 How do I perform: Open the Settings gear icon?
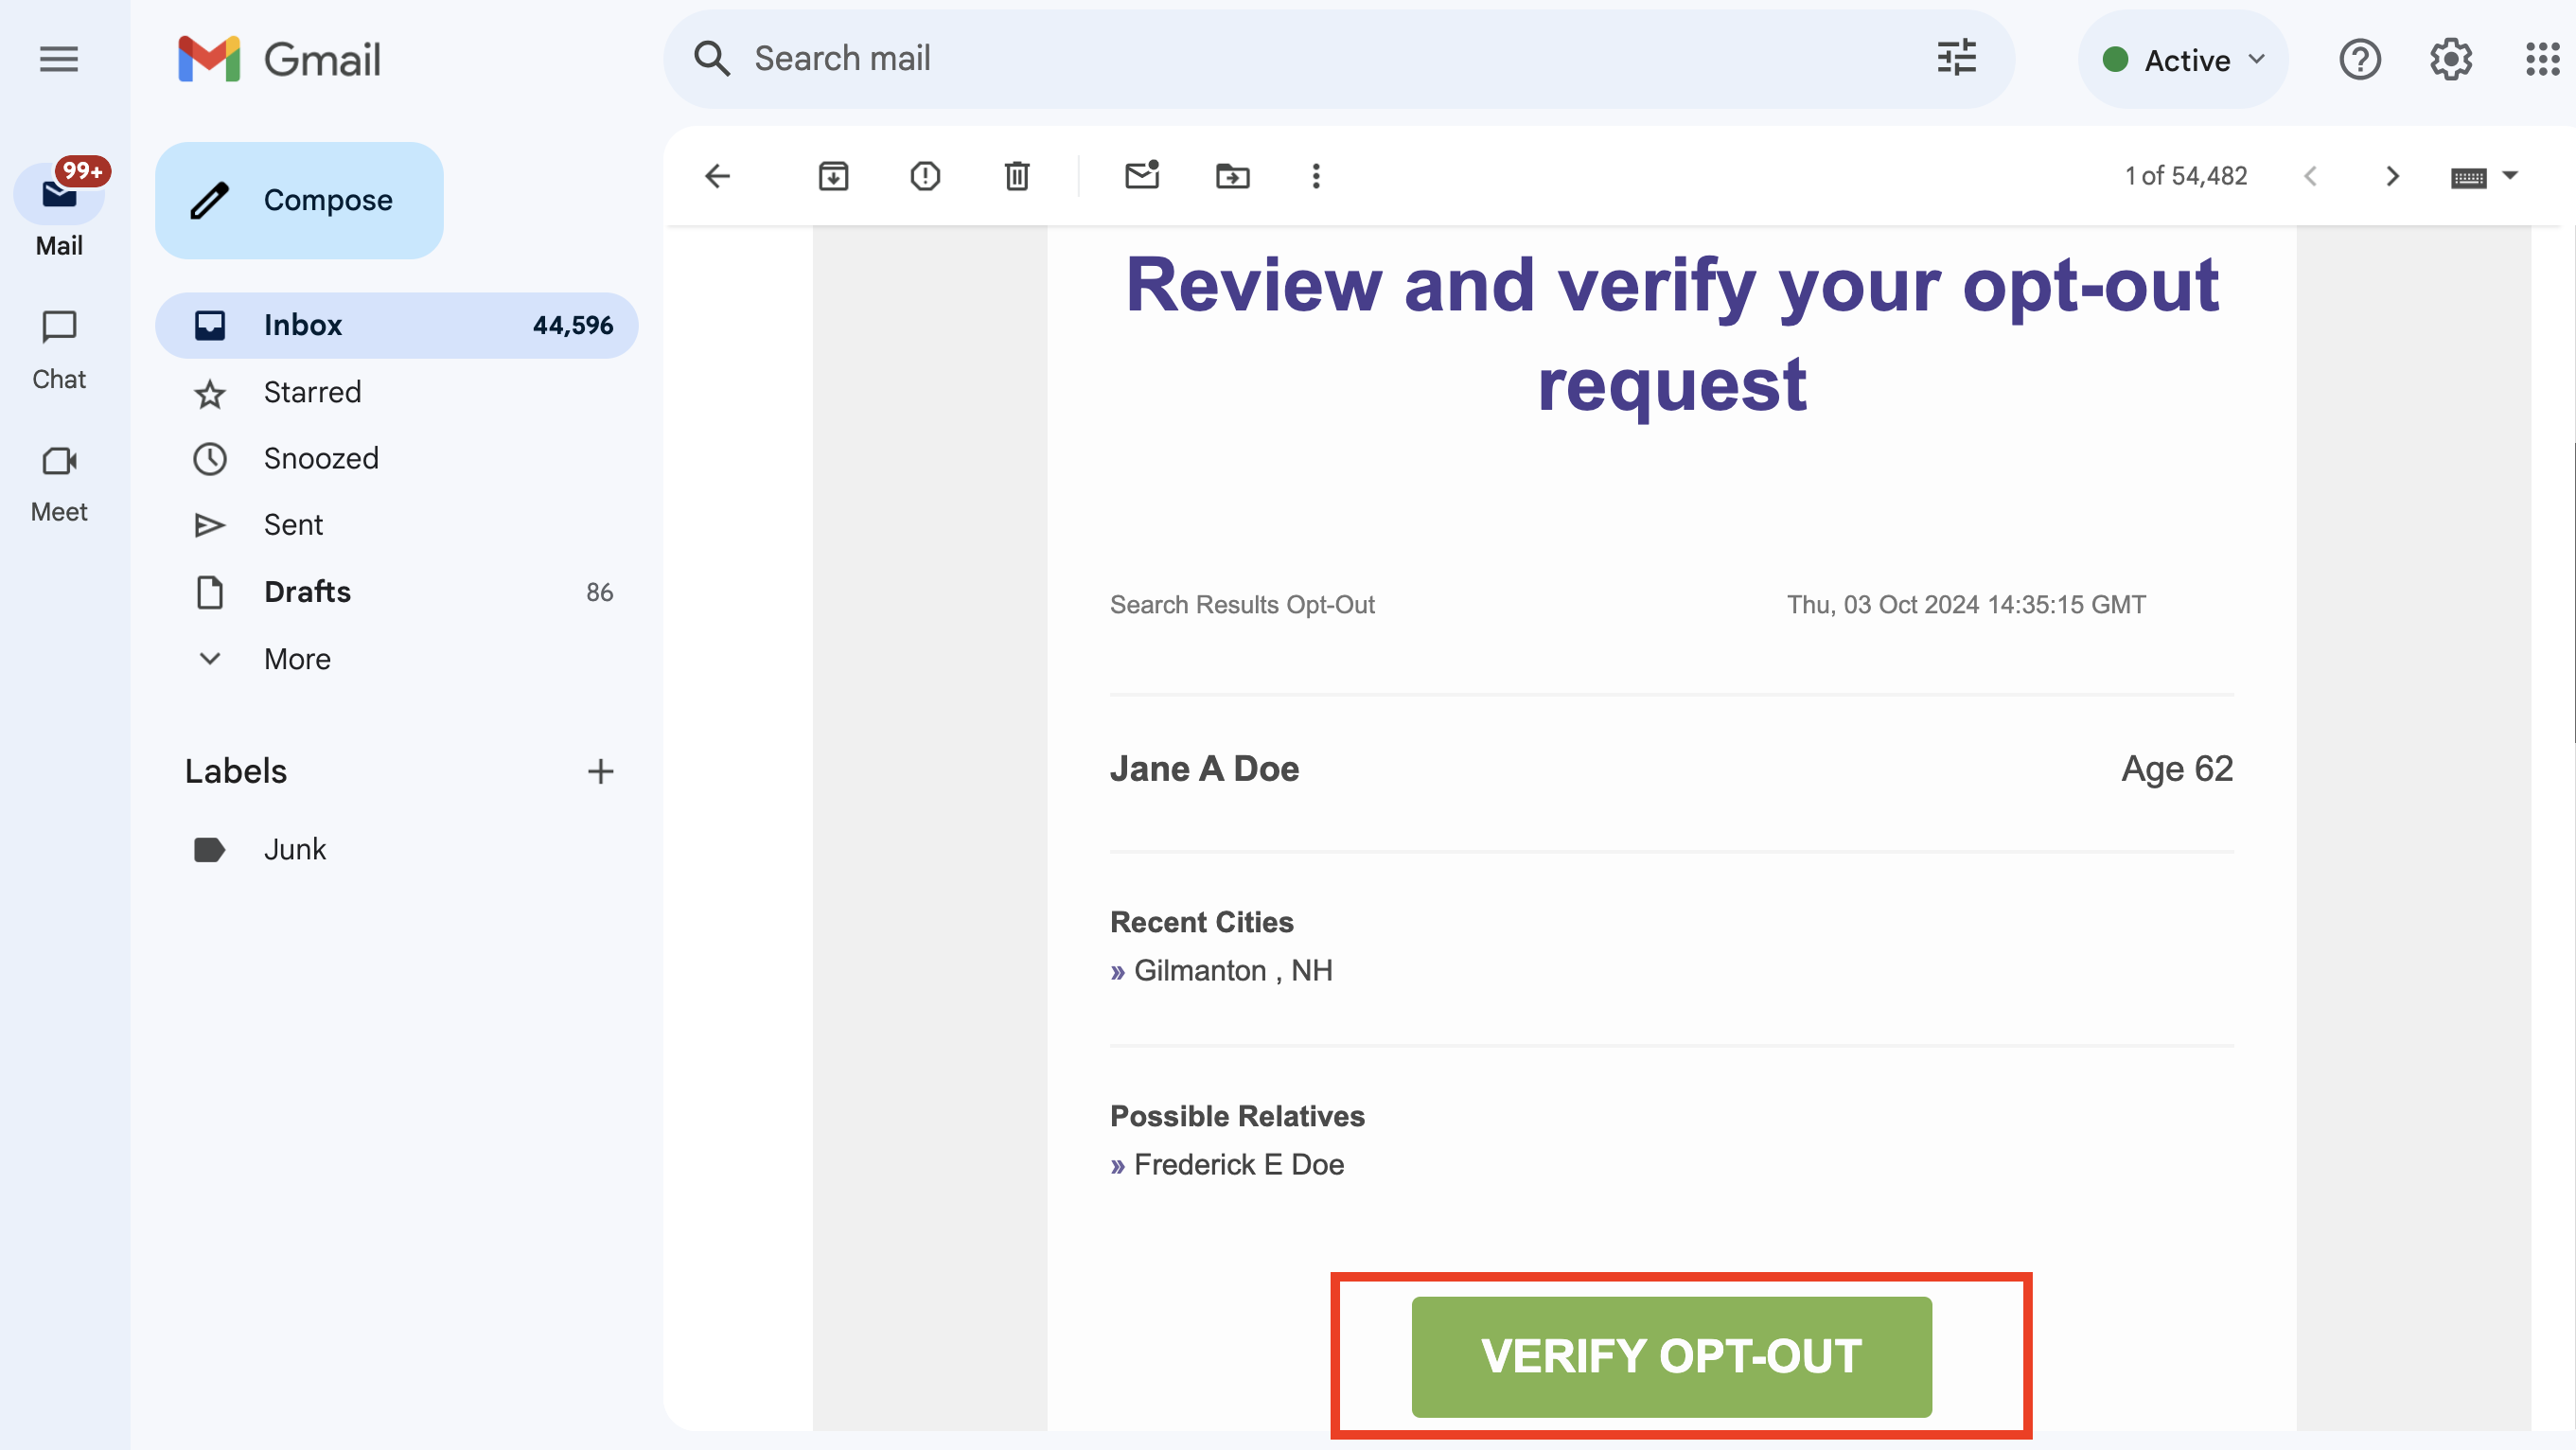point(2451,60)
